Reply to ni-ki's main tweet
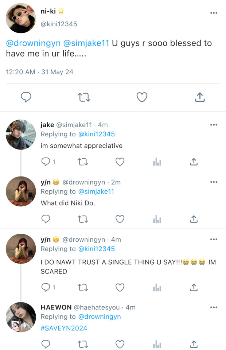This screenshot has width=226, height=350. point(26,97)
